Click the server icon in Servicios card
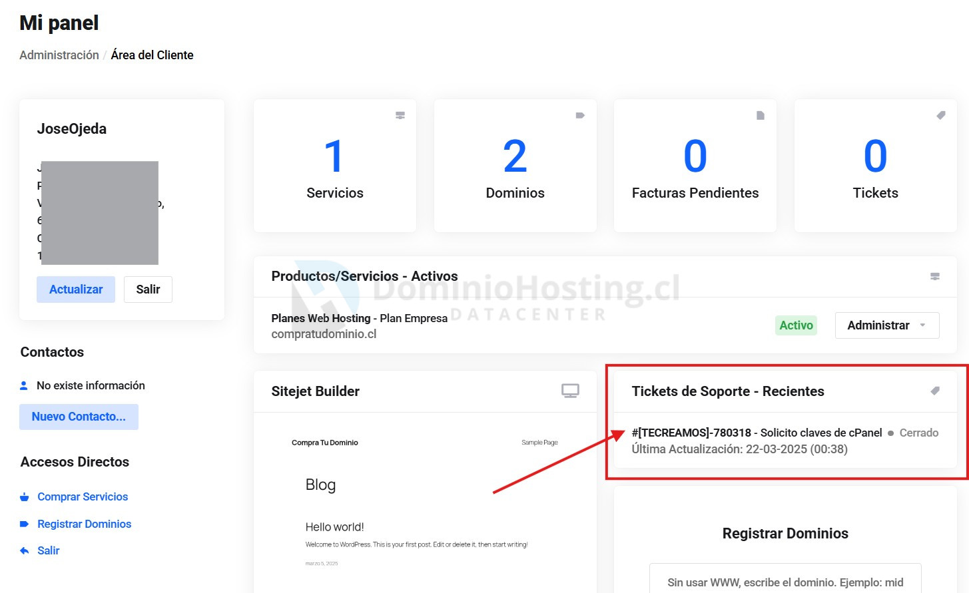The image size is (969, 593). tap(400, 115)
